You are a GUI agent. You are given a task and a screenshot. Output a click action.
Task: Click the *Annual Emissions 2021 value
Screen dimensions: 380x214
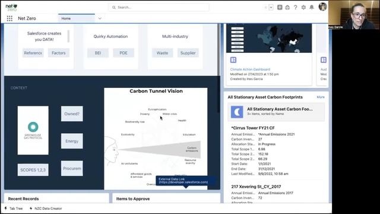click(x=276, y=134)
